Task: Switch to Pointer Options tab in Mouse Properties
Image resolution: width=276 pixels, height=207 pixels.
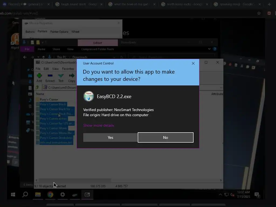Action: click(59, 32)
